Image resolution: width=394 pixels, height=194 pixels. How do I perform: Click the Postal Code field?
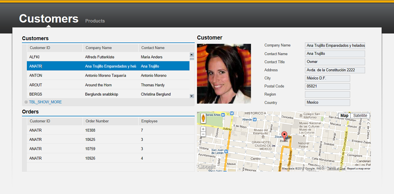point(327,86)
